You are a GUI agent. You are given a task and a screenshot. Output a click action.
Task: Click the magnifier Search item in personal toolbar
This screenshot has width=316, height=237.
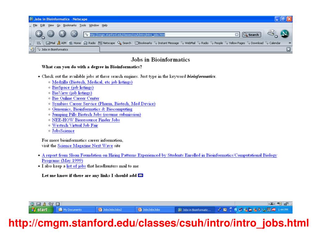pos(124,43)
